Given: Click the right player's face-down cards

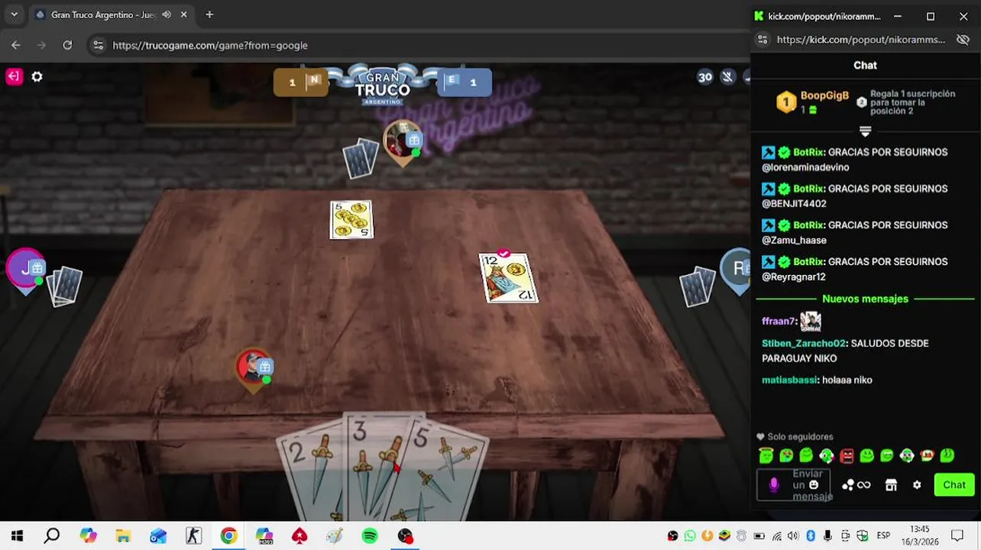Looking at the screenshot, I should tap(698, 286).
